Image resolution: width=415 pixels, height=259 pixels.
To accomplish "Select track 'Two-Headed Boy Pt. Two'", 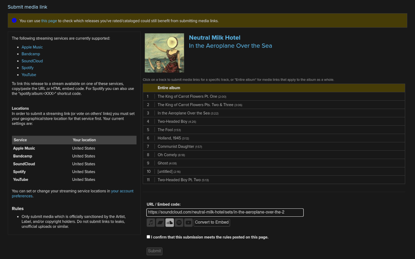I will coord(274,180).
